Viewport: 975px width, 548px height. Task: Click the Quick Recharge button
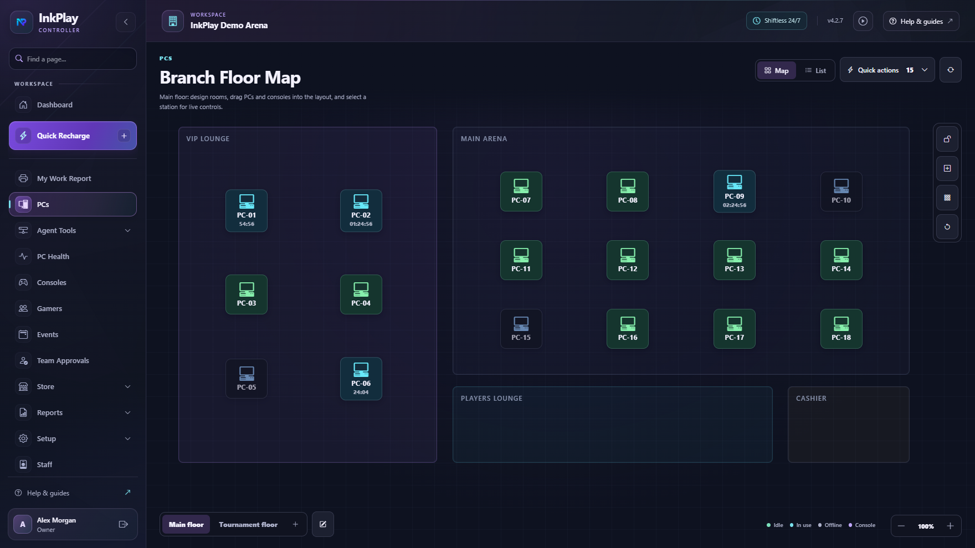(73, 136)
